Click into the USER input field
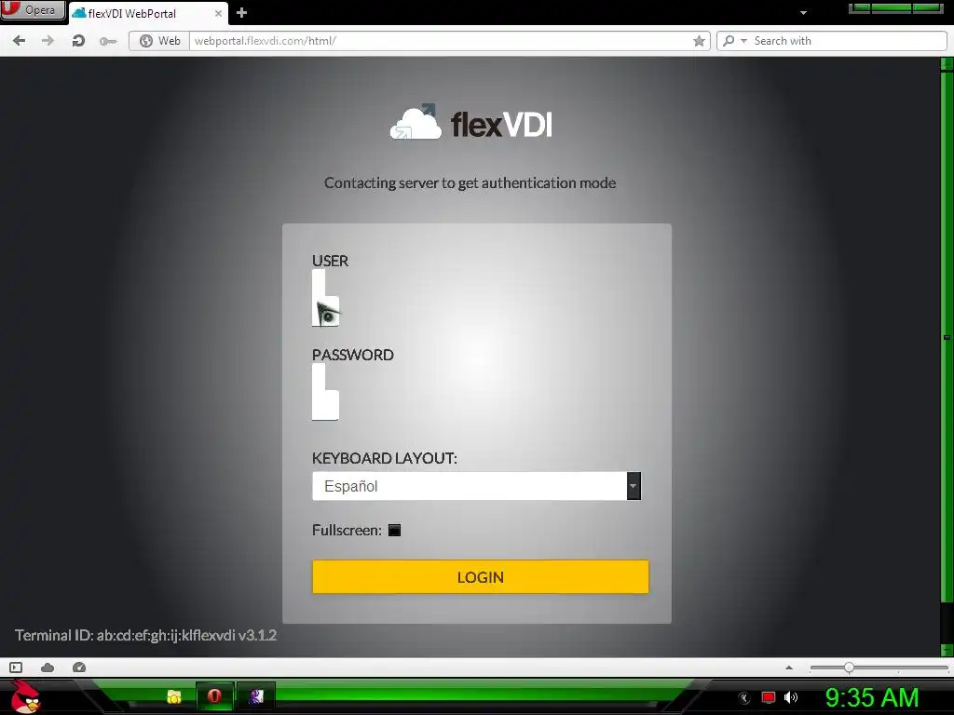Viewport: 954px width, 715px height. click(x=325, y=298)
